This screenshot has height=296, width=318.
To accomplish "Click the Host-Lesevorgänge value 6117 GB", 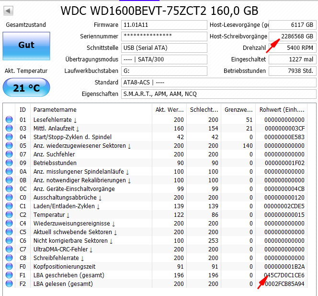I will click(293, 25).
